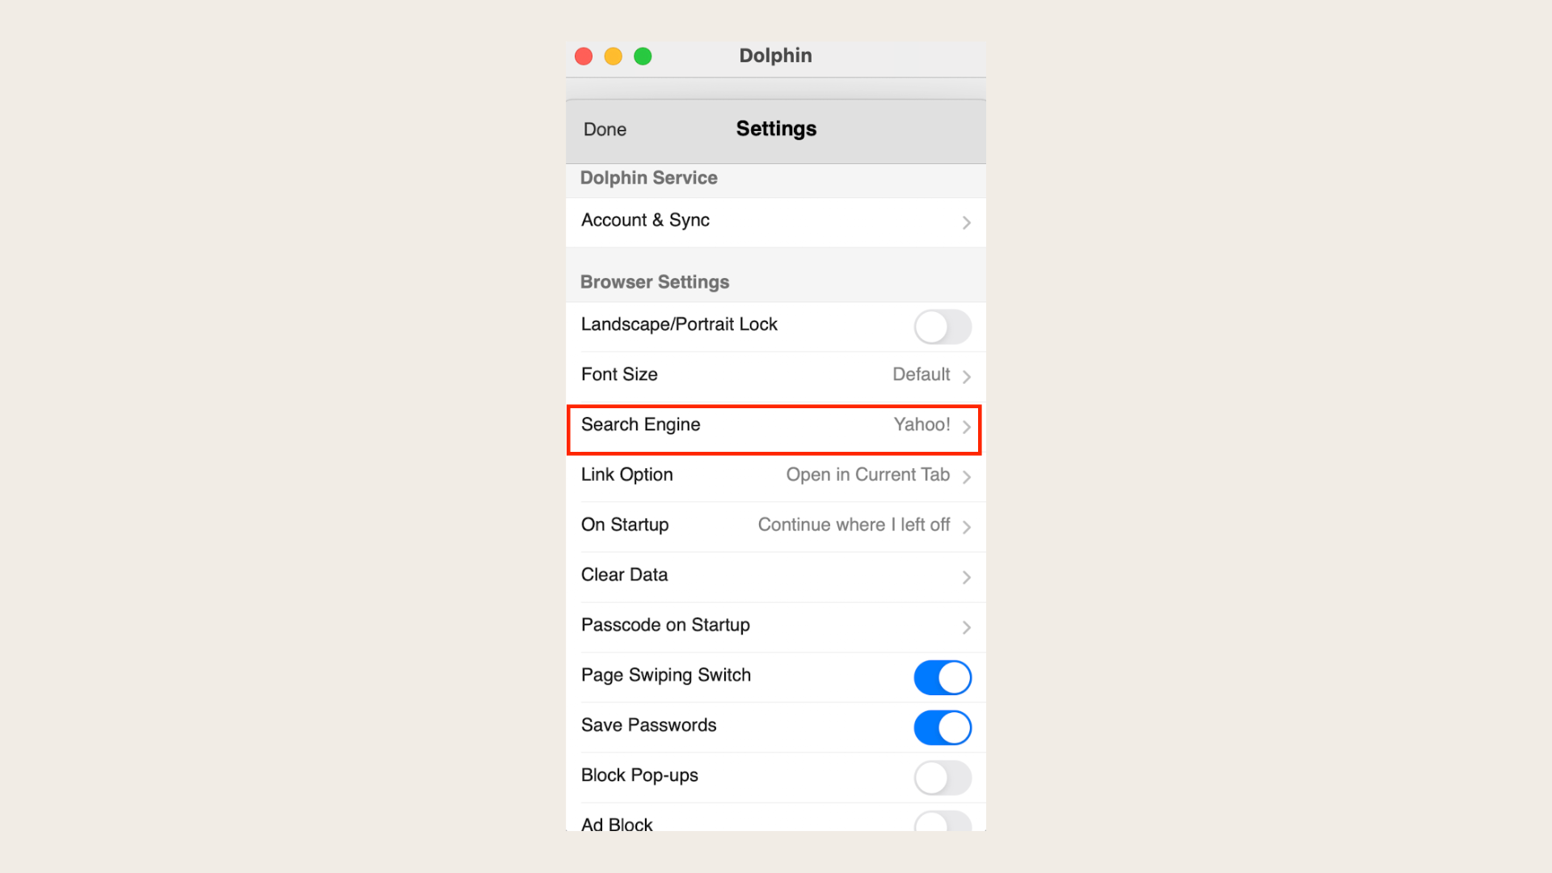Enable Block Pop-ups toggle
The width and height of the screenshot is (1552, 873).
point(941,775)
